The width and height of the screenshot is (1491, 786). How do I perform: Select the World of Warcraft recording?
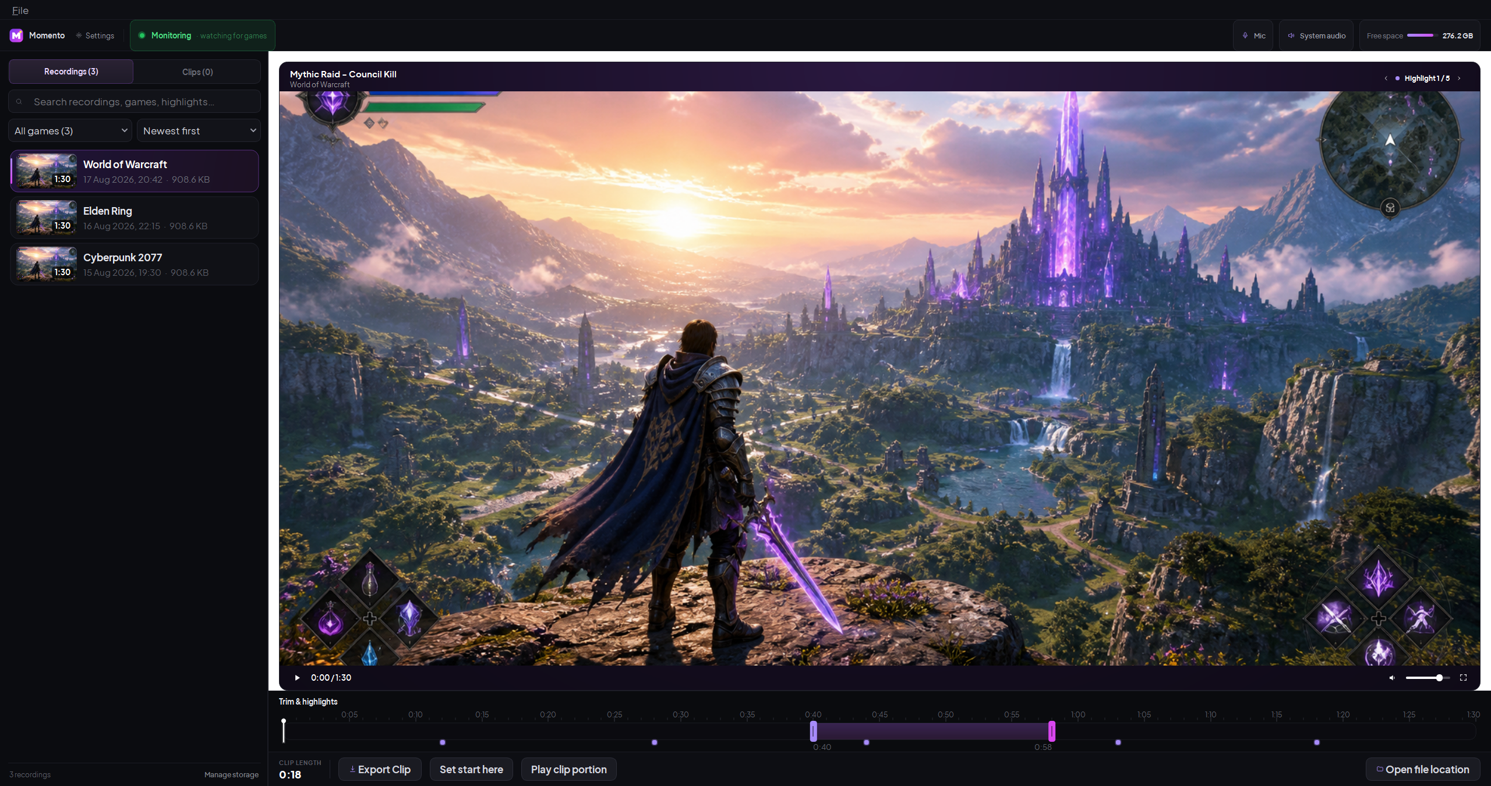coord(135,171)
